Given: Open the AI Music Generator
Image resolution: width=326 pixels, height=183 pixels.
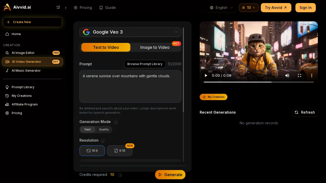Looking at the screenshot, I should (26, 71).
